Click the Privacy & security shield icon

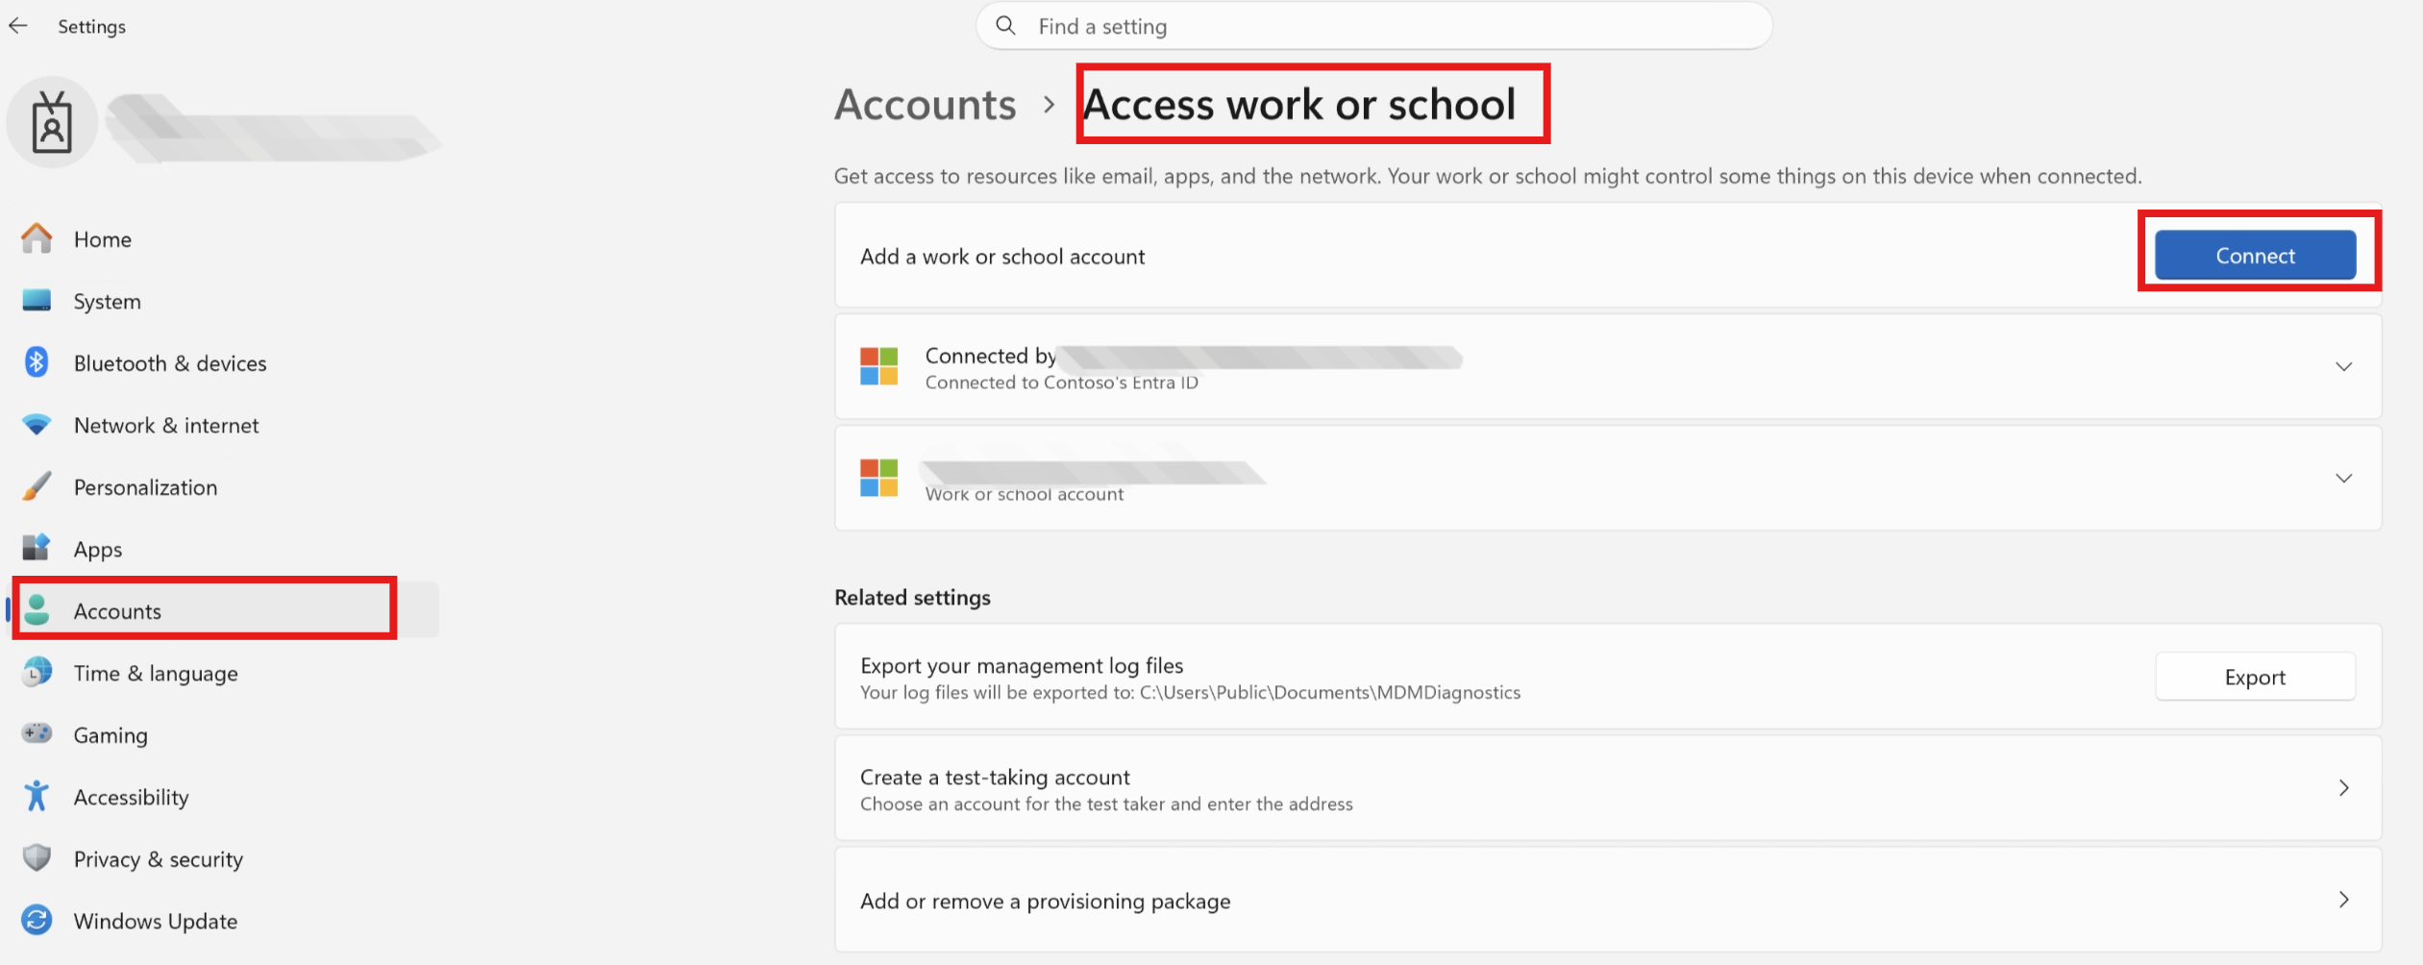tap(37, 858)
